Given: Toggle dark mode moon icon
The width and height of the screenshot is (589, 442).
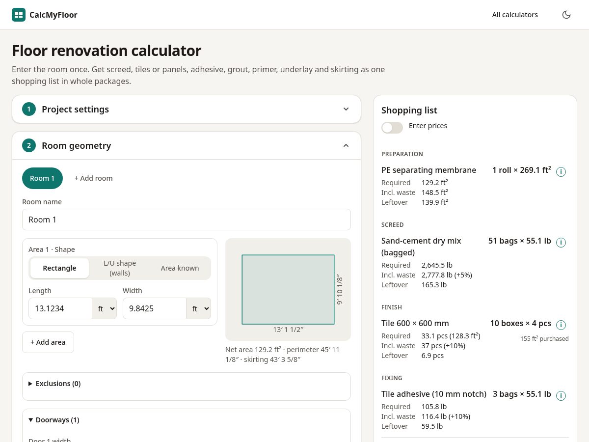Looking at the screenshot, I should pyautogui.click(x=566, y=15).
